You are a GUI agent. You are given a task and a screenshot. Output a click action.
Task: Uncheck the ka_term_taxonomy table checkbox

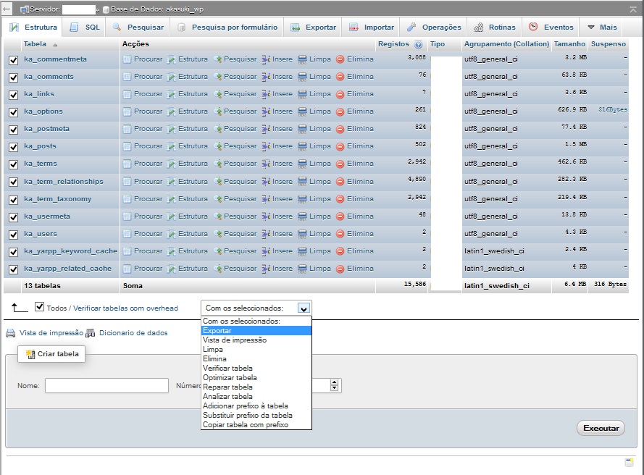click(14, 200)
